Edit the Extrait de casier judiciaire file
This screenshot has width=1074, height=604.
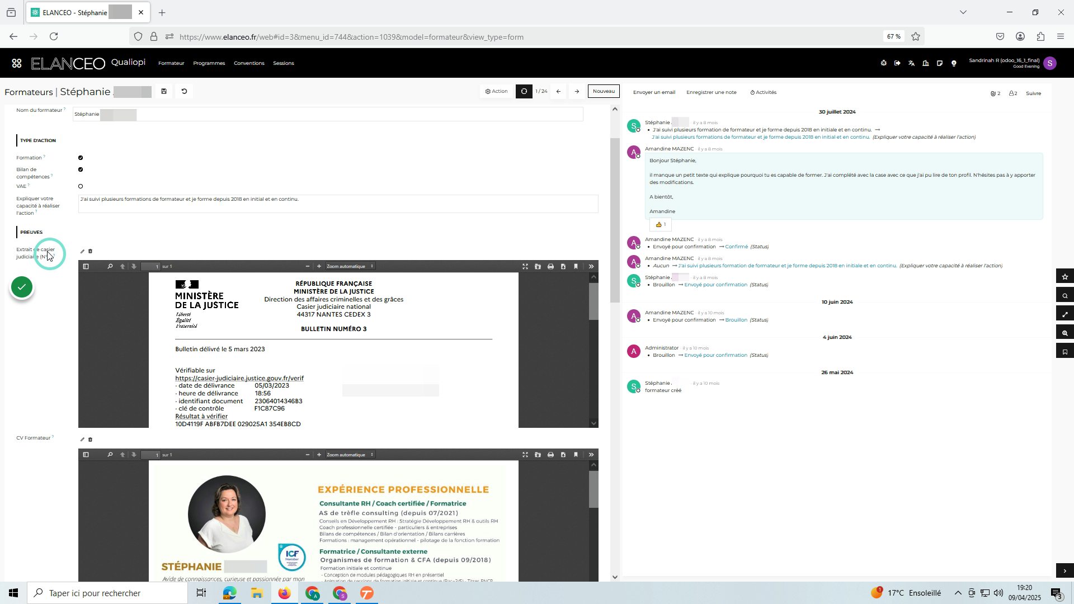pyautogui.click(x=82, y=252)
